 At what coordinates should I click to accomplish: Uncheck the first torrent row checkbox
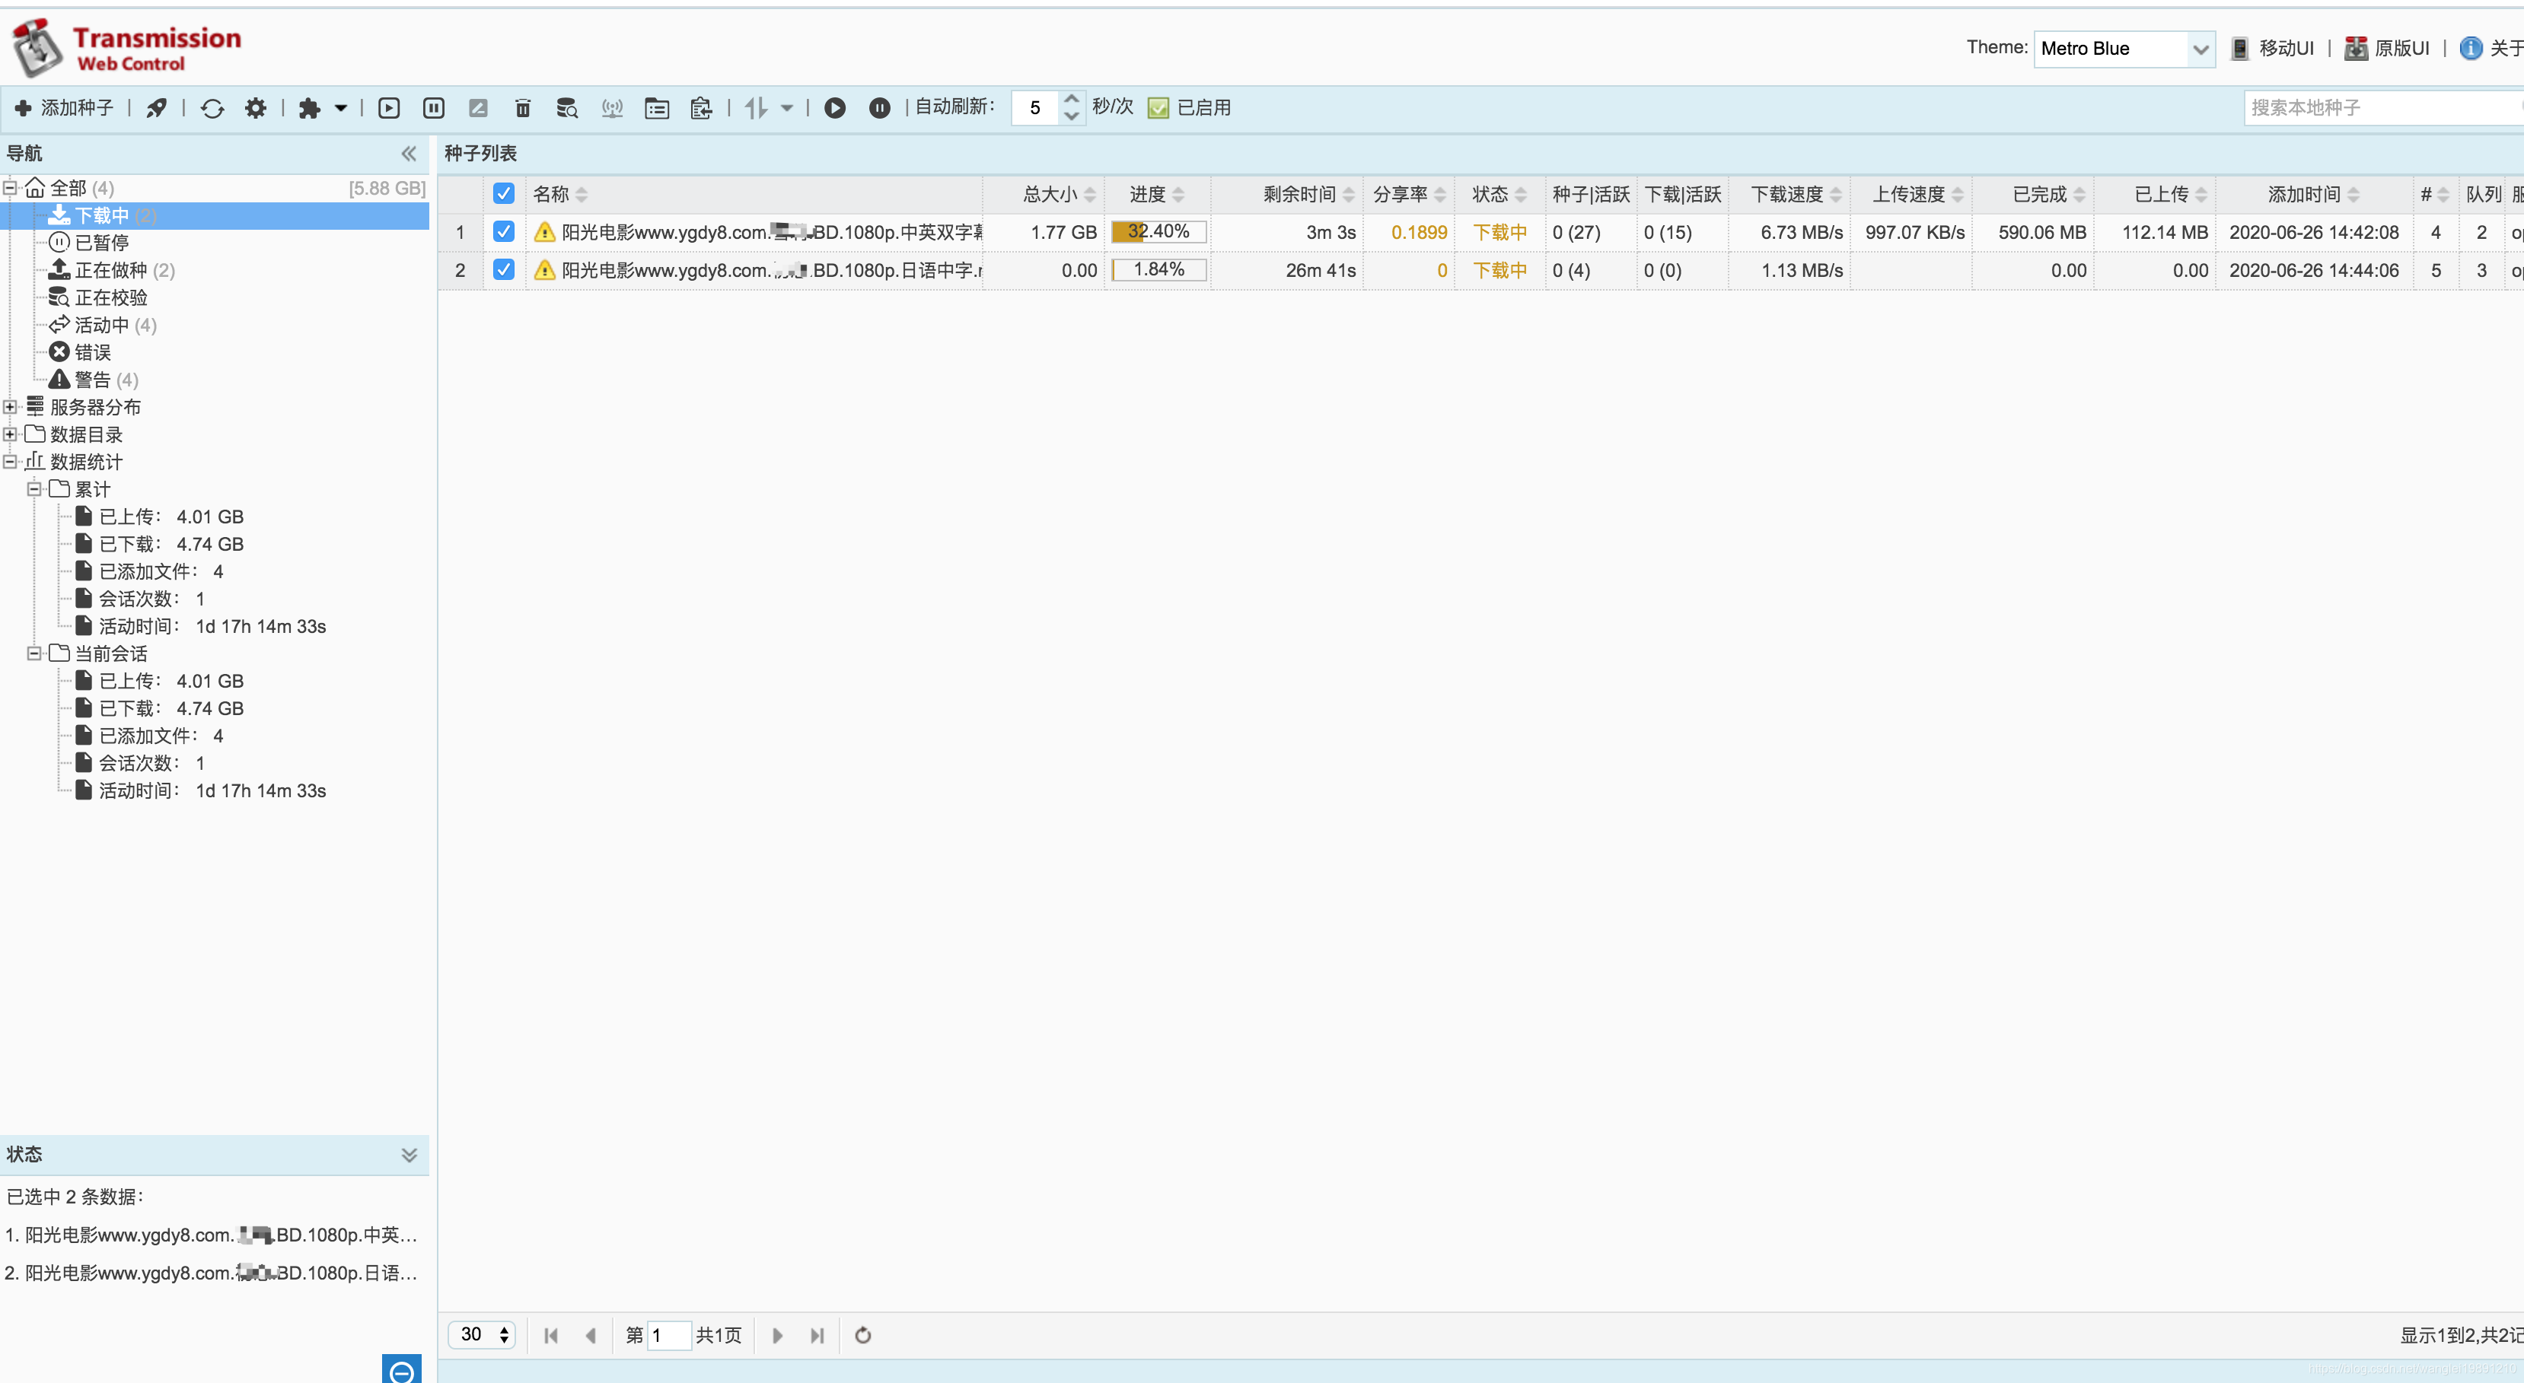tap(504, 232)
